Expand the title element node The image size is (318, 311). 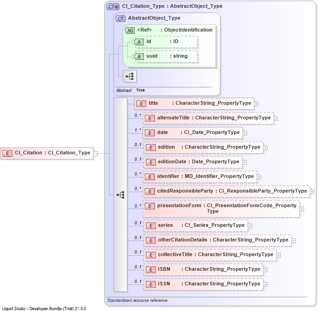(x=256, y=104)
